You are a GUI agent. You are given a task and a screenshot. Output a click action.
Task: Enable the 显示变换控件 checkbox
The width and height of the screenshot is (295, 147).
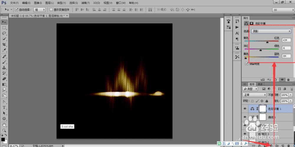51,10
